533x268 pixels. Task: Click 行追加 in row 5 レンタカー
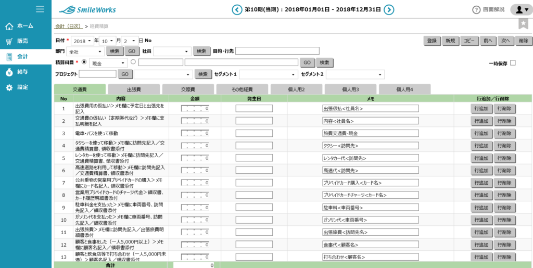click(481, 158)
